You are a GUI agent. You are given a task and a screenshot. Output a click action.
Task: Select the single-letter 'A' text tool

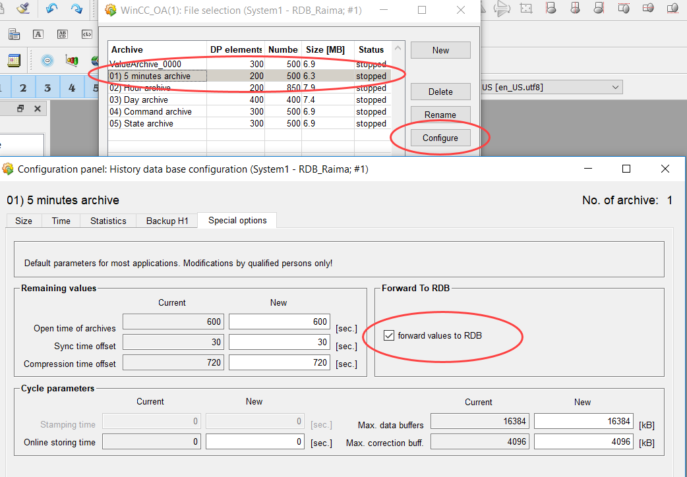(x=38, y=34)
